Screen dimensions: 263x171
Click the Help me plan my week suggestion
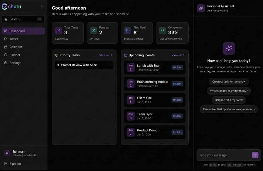click(x=229, y=100)
